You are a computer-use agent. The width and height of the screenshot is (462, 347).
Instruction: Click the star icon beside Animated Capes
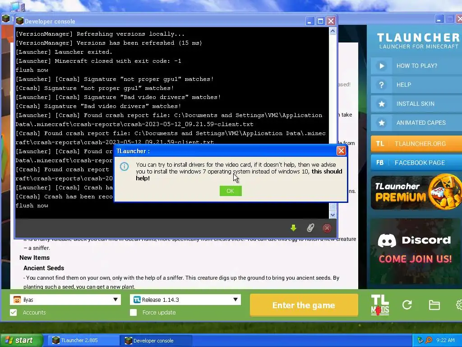(382, 122)
